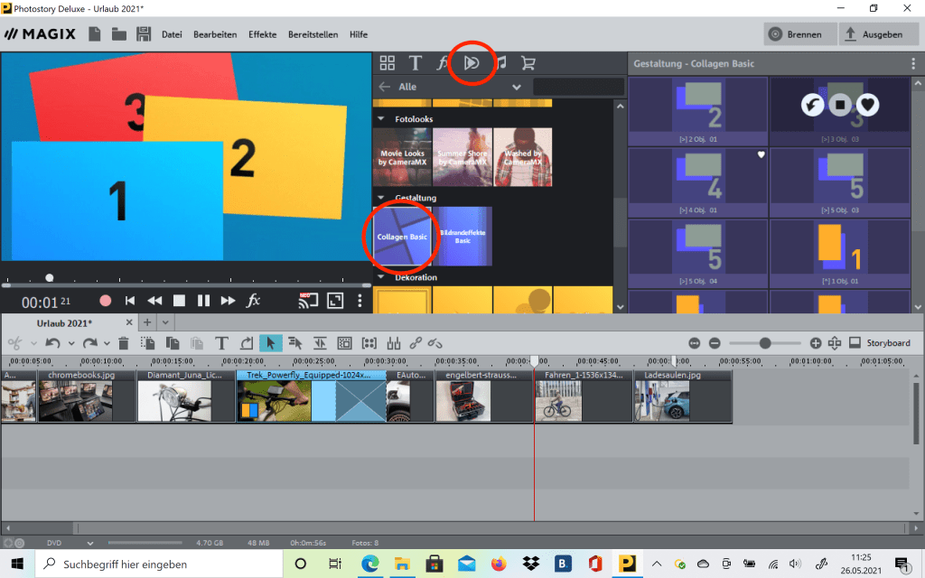Toggle fullscreen preview mode

point(335,301)
